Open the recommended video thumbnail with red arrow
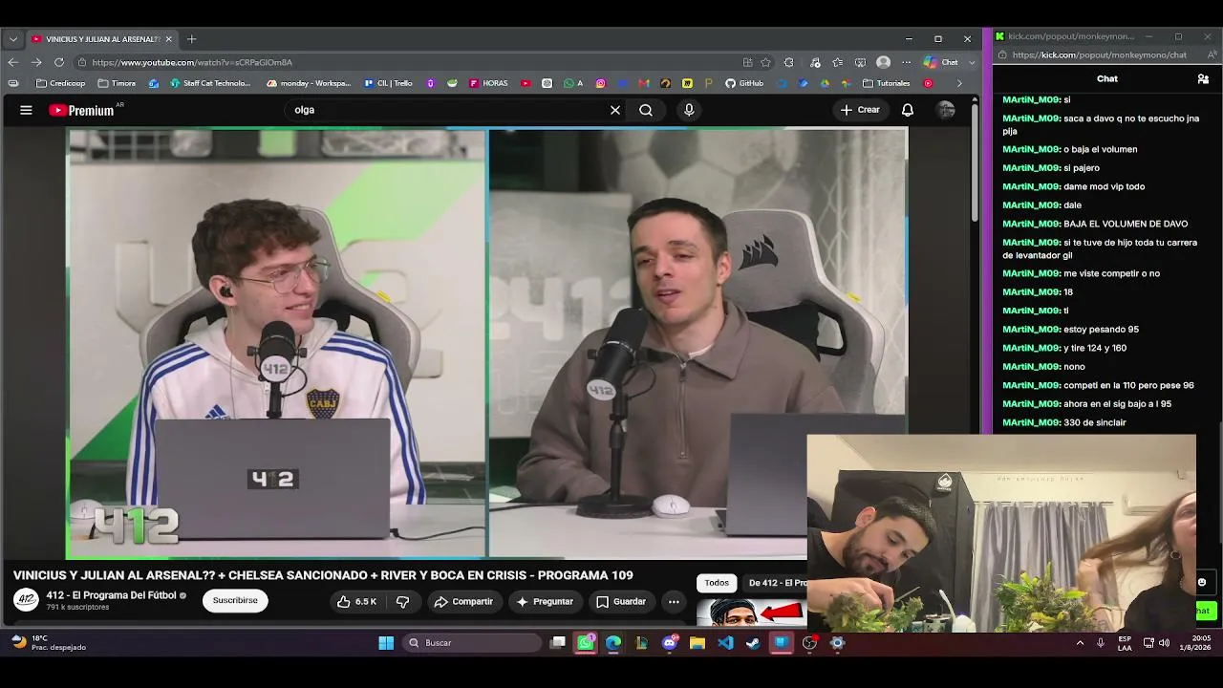This screenshot has height=688, width=1223. (752, 612)
